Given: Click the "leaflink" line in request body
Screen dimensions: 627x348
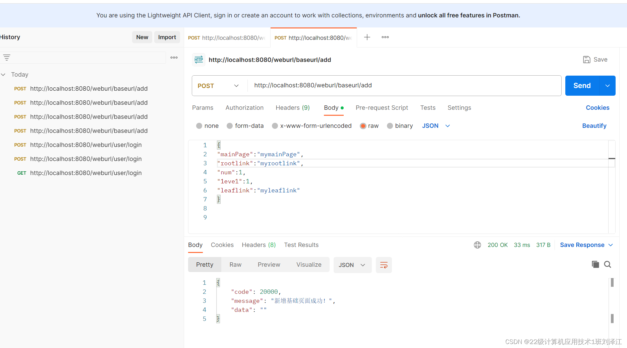Looking at the screenshot, I should tap(259, 190).
